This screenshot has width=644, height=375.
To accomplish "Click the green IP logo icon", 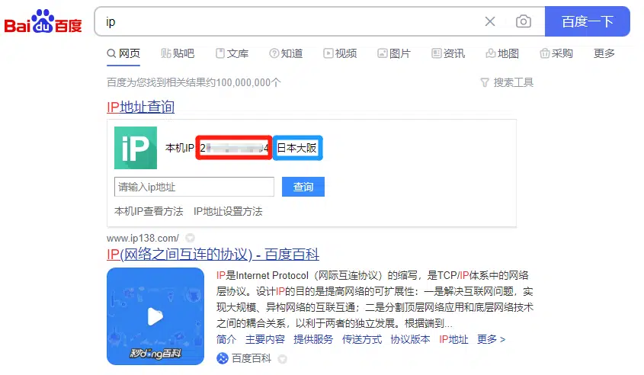I will 135,148.
